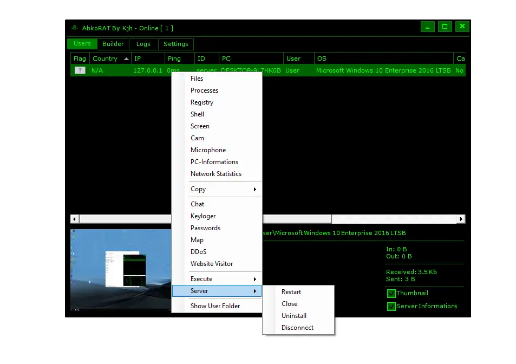Click the left arrow on the horizontal scrollbar
Image resolution: width=516 pixels, height=364 pixels.
[73, 219]
